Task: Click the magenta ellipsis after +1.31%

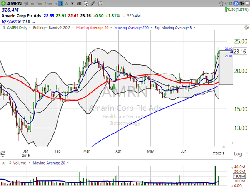Action: (x=123, y=16)
